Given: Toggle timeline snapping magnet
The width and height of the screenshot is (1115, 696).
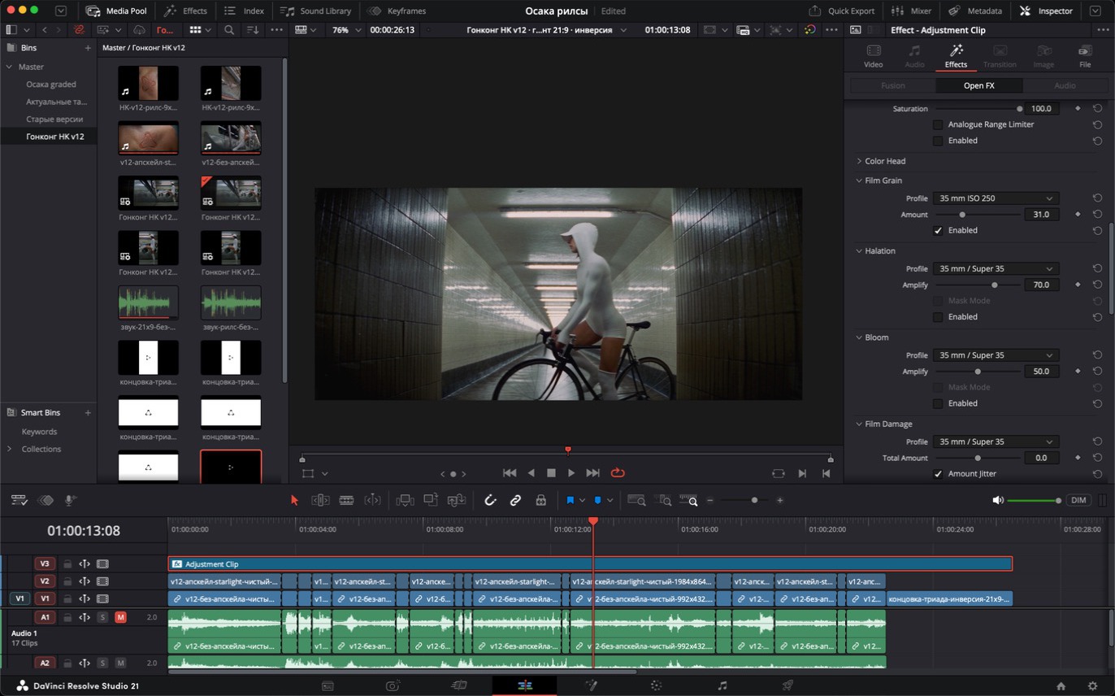Looking at the screenshot, I should click(x=490, y=501).
